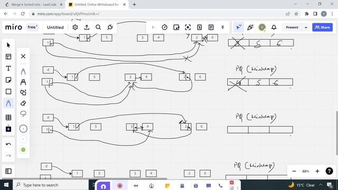
Task: Open board settings gear
Action: (x=75, y=27)
